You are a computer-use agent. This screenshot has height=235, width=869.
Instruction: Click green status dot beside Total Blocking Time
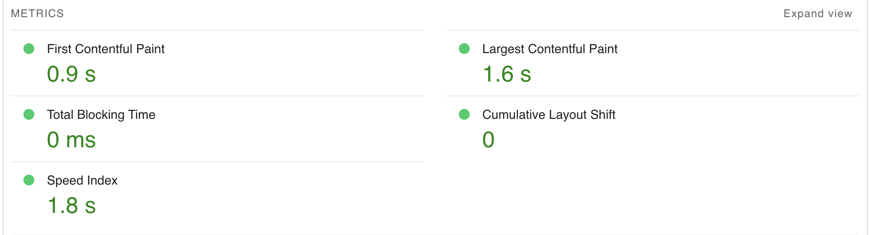(x=29, y=114)
